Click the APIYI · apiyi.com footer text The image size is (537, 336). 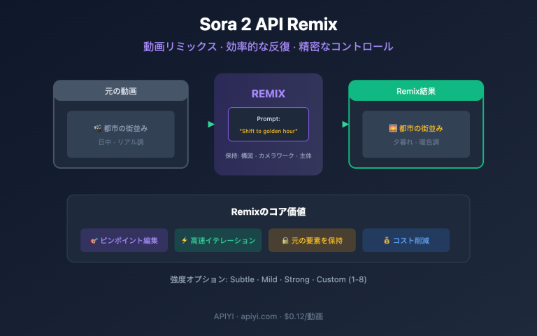(x=268, y=316)
